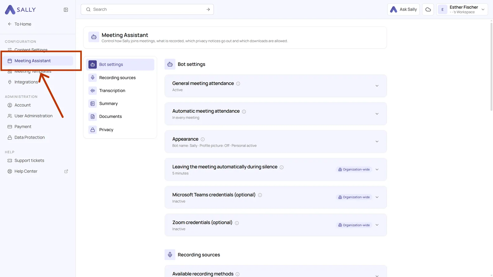Go to Privacy settings
The width and height of the screenshot is (493, 277).
tap(120, 130)
